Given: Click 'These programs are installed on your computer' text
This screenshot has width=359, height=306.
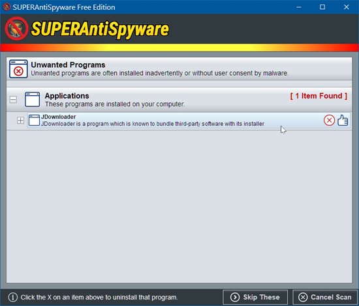Looking at the screenshot, I should click(x=115, y=104).
